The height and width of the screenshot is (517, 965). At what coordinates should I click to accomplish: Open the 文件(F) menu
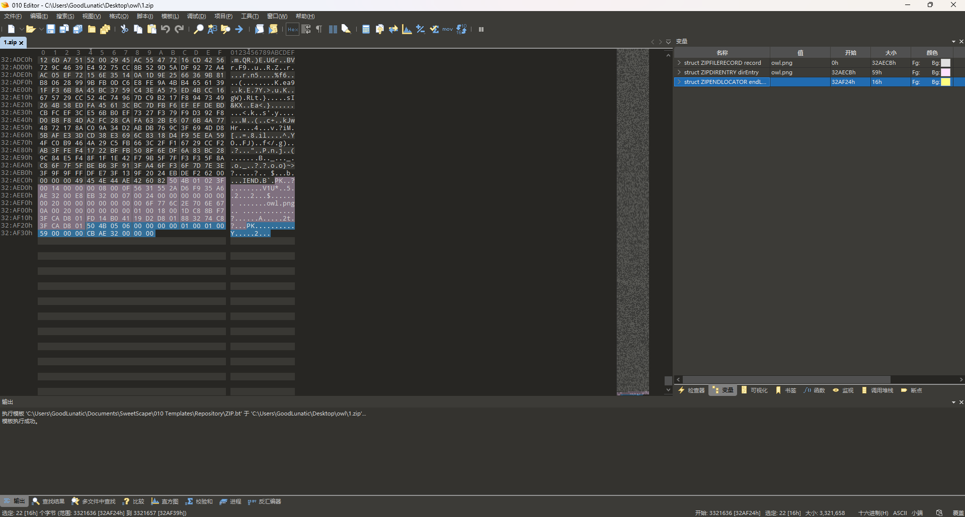pyautogui.click(x=13, y=16)
